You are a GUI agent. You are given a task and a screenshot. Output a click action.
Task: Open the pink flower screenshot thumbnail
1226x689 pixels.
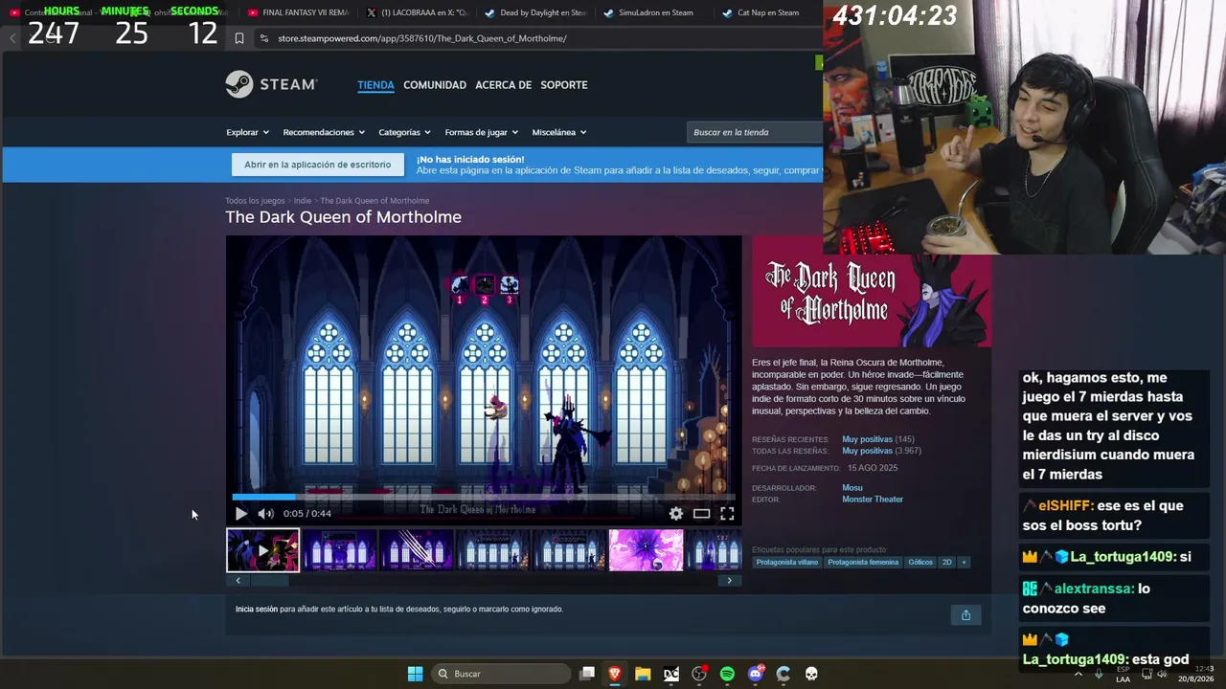(x=647, y=550)
